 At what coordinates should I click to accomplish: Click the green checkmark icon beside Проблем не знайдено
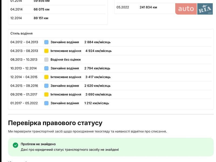point(15,145)
